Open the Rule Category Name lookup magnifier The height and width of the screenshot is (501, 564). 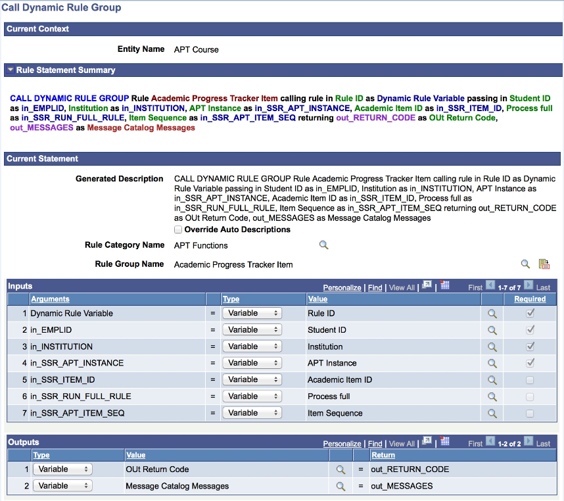(323, 244)
